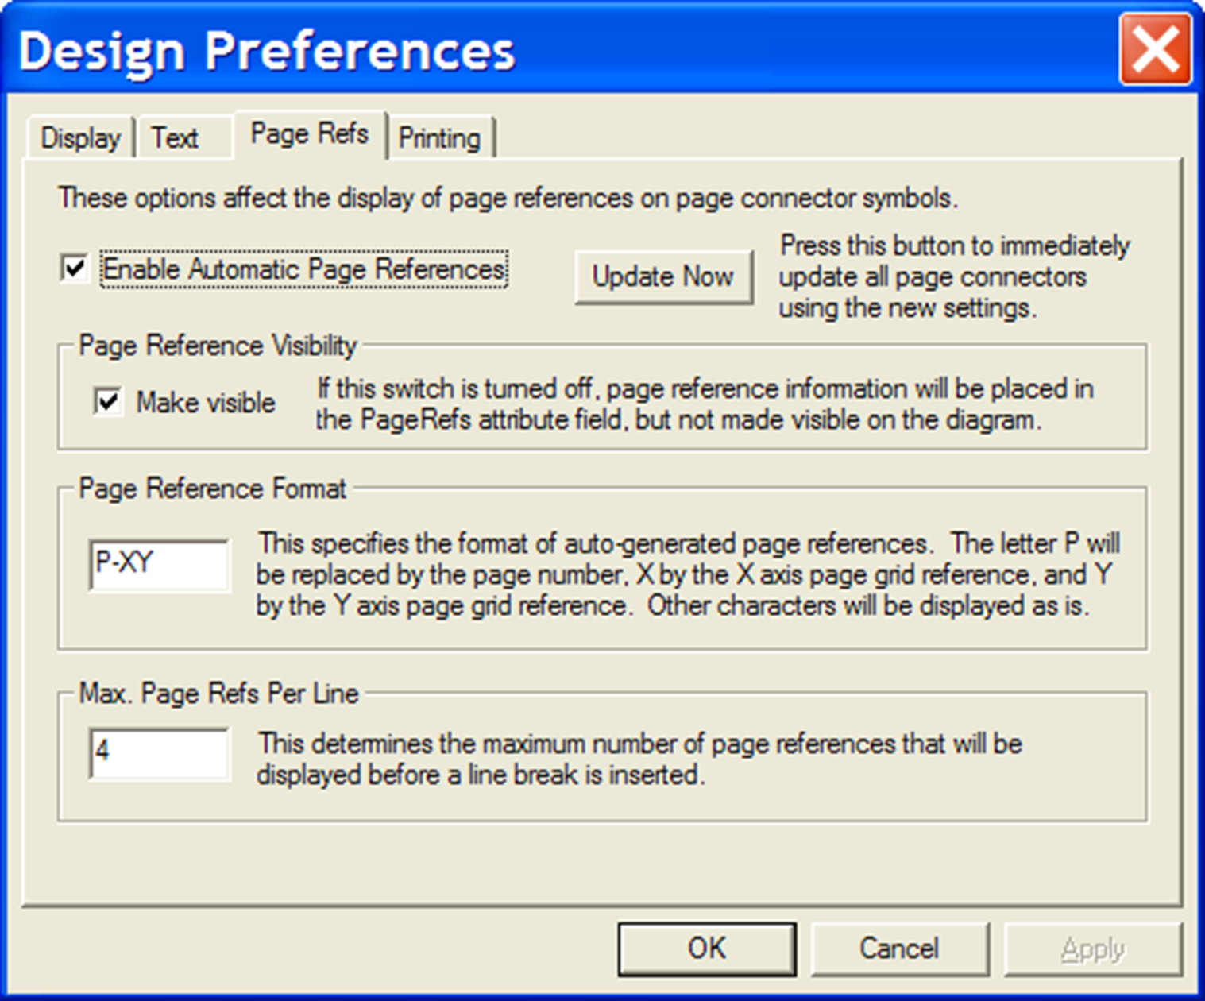Click the Enable Automatic Page References label
Viewport: 1205px width, 1001px height.
[304, 269]
